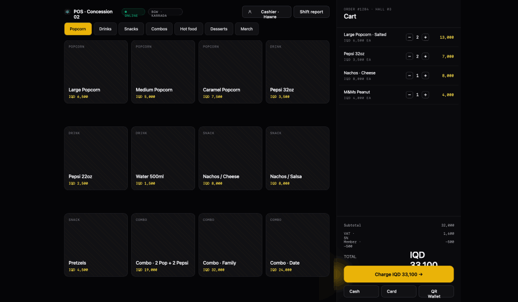
Task: Switch to the Drinks category tab
Action: [105, 29]
